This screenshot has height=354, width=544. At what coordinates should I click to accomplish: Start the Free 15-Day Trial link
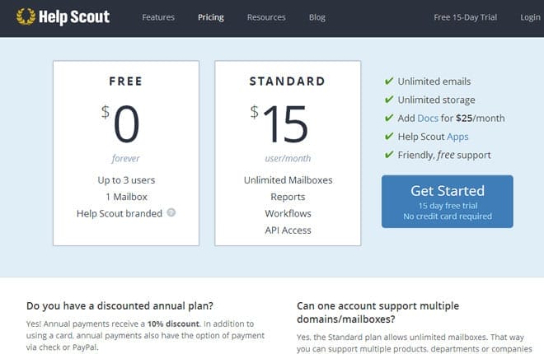(x=465, y=17)
